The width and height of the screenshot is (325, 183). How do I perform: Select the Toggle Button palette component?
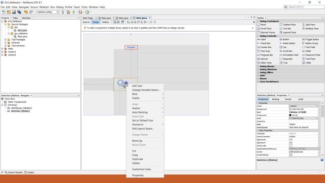(310, 40)
